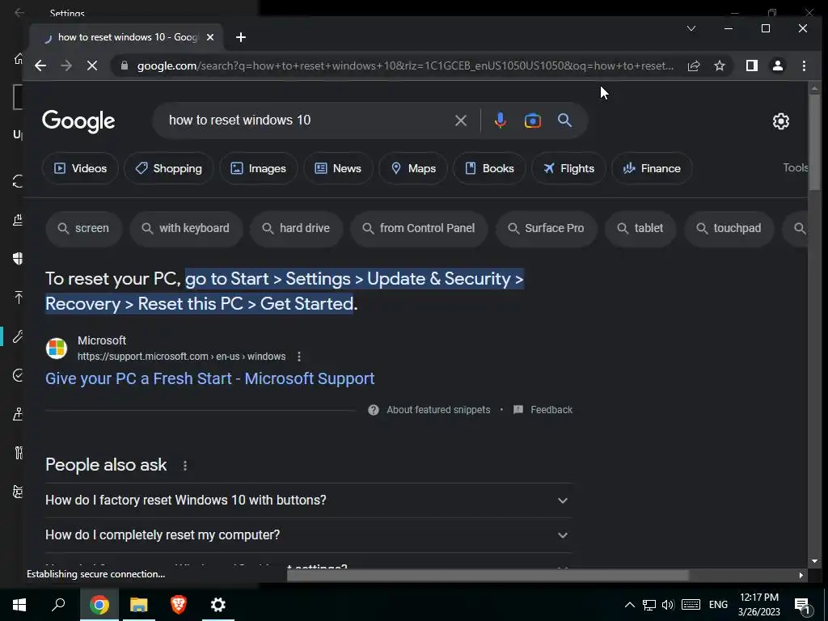Go back to the previous page in Chrome

point(40,66)
